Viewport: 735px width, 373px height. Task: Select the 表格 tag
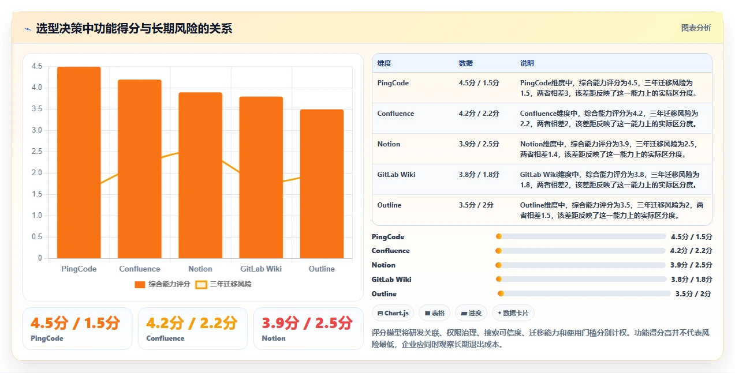tap(435, 313)
